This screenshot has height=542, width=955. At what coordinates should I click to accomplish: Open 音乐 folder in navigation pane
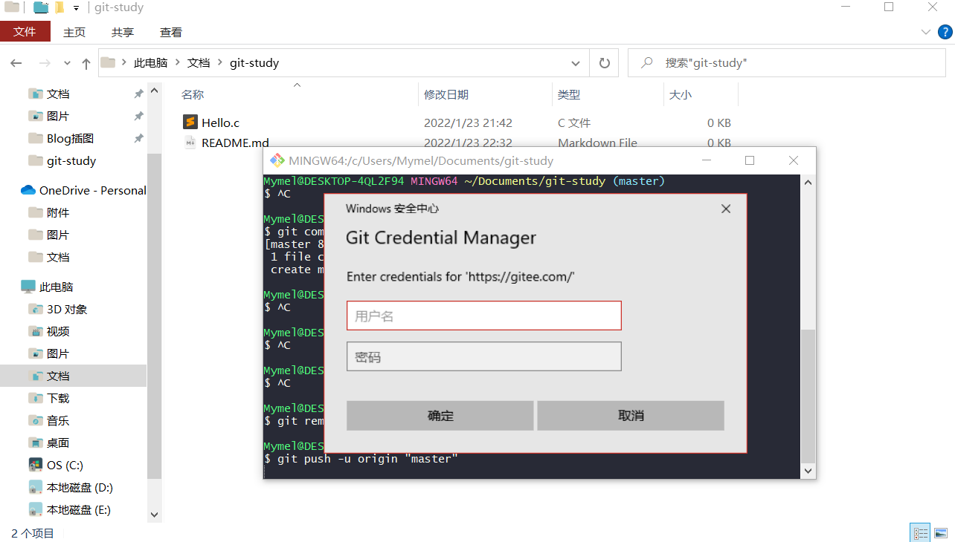(x=58, y=420)
